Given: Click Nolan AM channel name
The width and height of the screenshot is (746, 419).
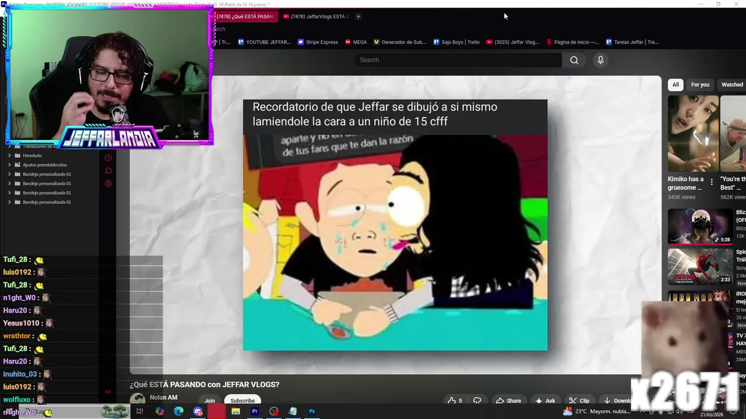Looking at the screenshot, I should (x=163, y=397).
